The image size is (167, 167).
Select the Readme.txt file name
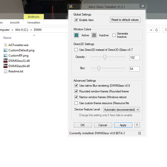(x=16, y=71)
